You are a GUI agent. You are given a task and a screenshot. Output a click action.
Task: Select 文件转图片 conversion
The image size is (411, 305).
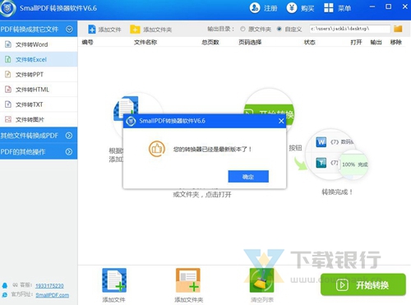(39, 119)
